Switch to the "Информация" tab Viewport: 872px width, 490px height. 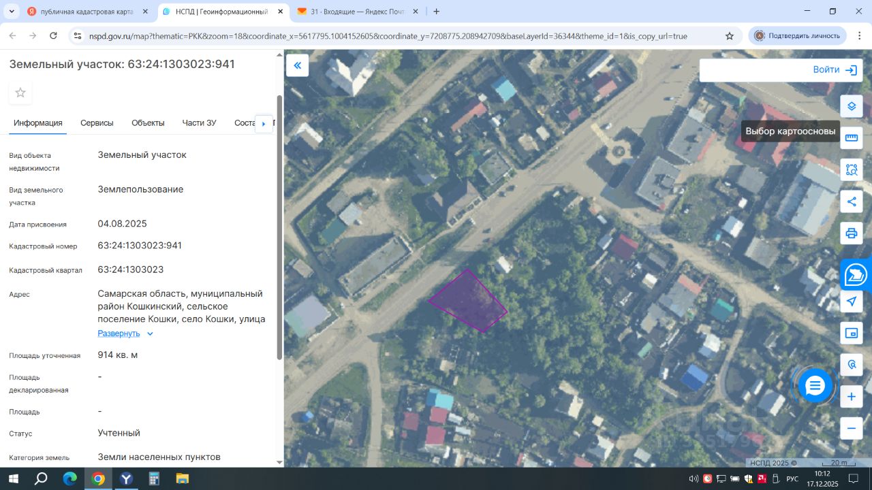(38, 123)
